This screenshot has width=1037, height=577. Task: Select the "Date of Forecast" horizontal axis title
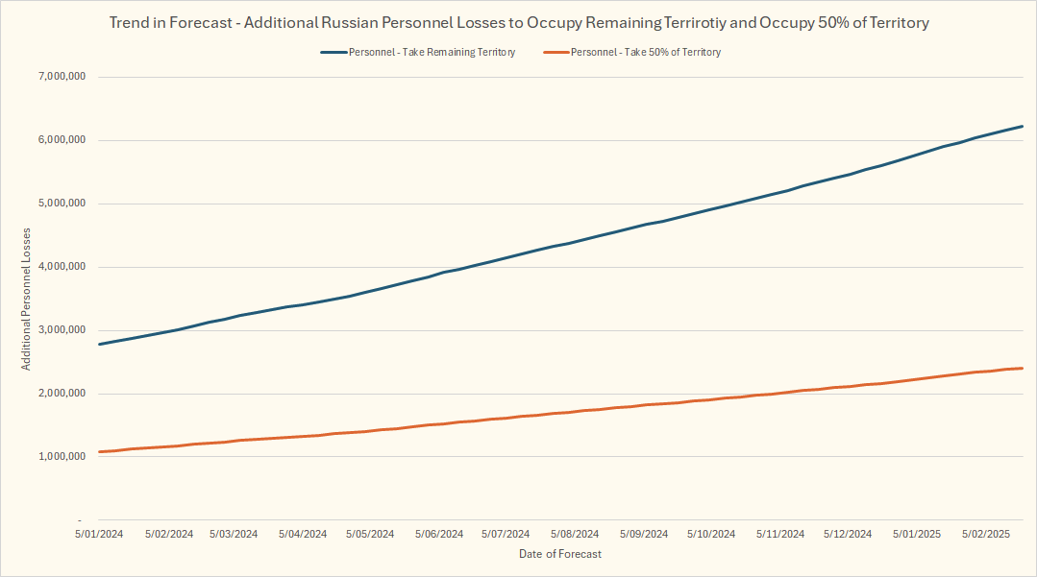(x=560, y=554)
